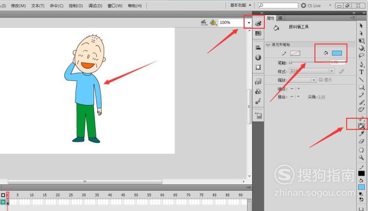368x211 pixels.
Task: Select the Eraser tool
Action: coord(362,141)
